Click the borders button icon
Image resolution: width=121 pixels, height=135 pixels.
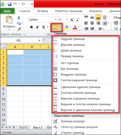point(55,27)
